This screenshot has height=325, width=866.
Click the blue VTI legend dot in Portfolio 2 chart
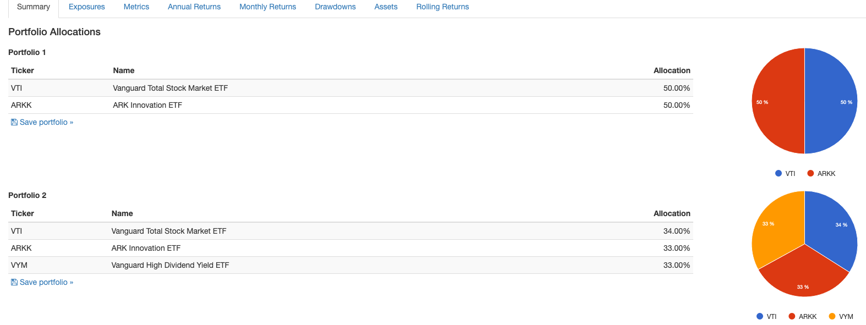pos(760,316)
